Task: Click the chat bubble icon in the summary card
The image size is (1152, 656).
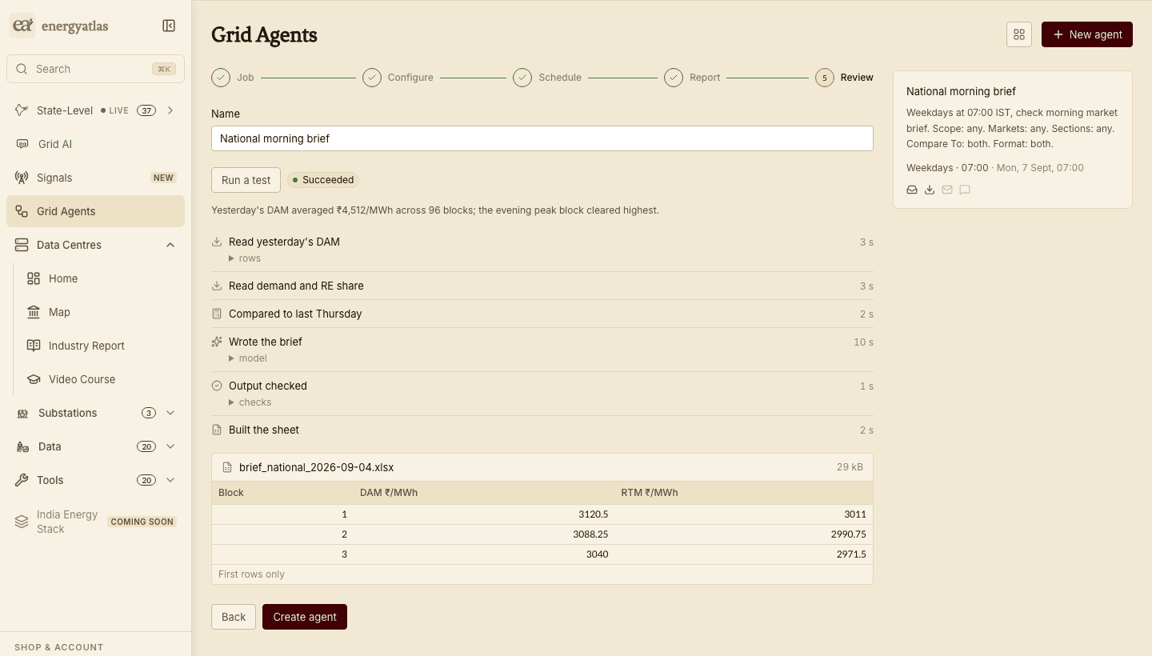Action: point(965,190)
